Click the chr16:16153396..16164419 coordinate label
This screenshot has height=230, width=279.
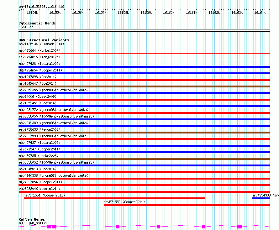pyautogui.click(x=41, y=7)
